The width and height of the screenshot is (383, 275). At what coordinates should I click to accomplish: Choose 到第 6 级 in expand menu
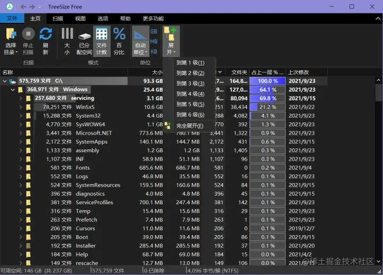coord(190,115)
